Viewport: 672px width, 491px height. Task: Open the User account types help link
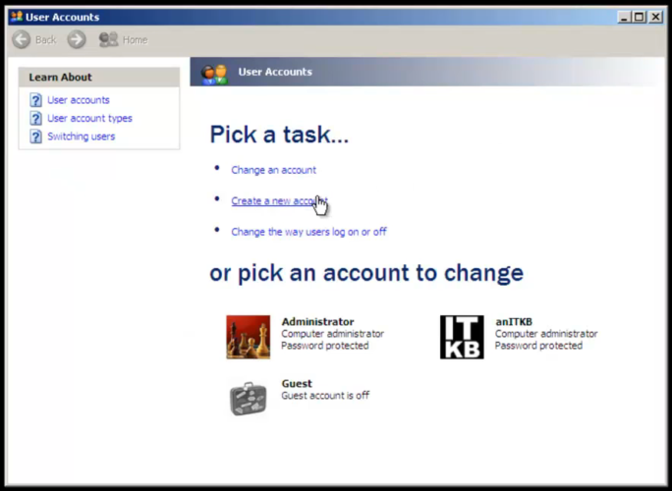point(89,119)
